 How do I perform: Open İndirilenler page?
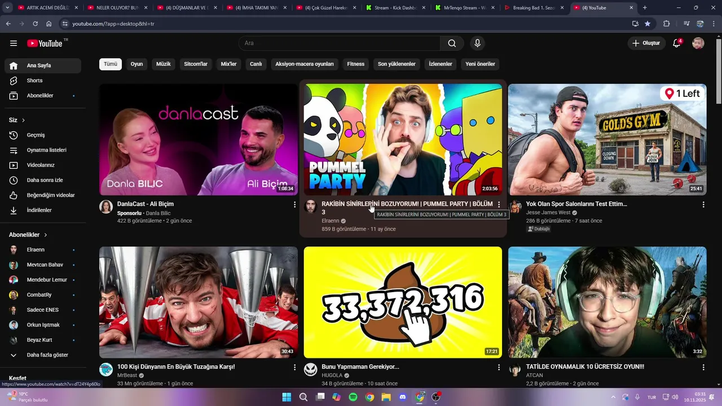[x=43, y=210]
